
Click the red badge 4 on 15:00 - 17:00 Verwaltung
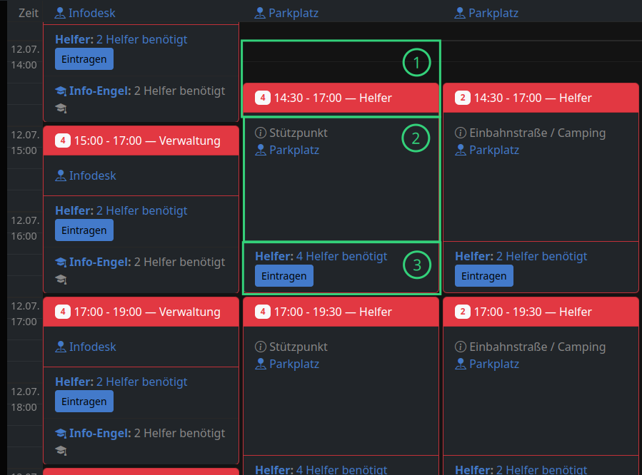62,141
